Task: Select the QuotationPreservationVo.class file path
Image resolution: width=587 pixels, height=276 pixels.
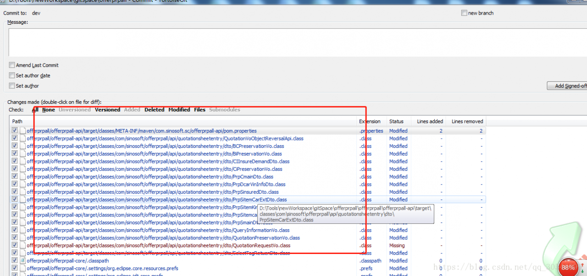Action: [163, 238]
